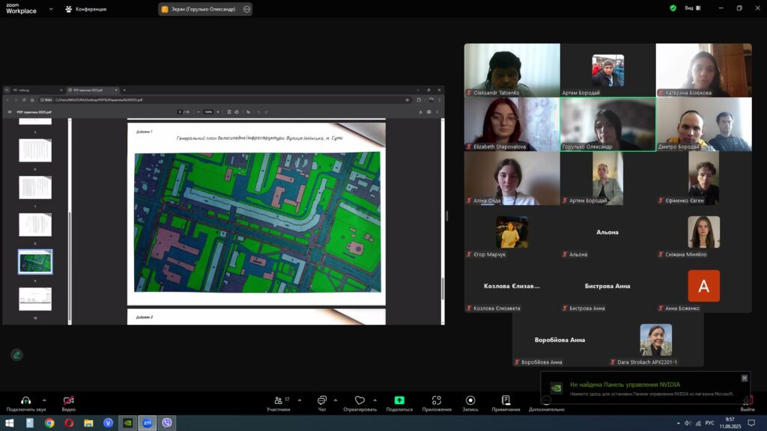Select Сніжана Міняйло participant tile
Screen dimensions: 767x431
(704, 232)
